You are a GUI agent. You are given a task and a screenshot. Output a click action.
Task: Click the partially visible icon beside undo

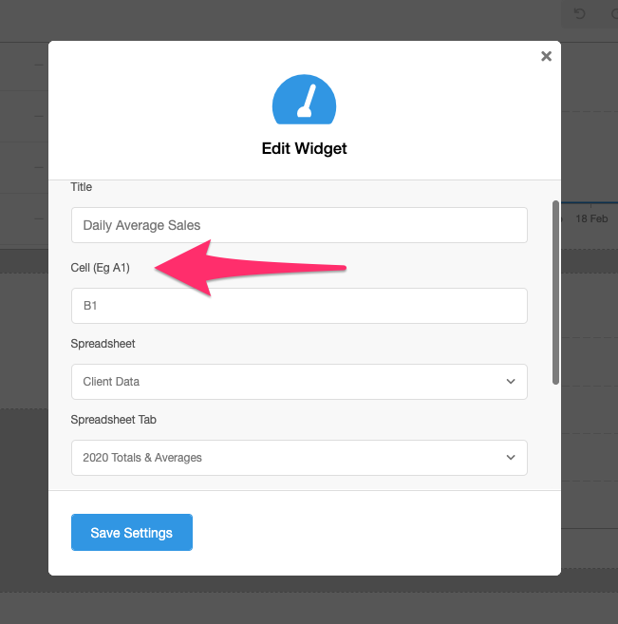tap(614, 14)
